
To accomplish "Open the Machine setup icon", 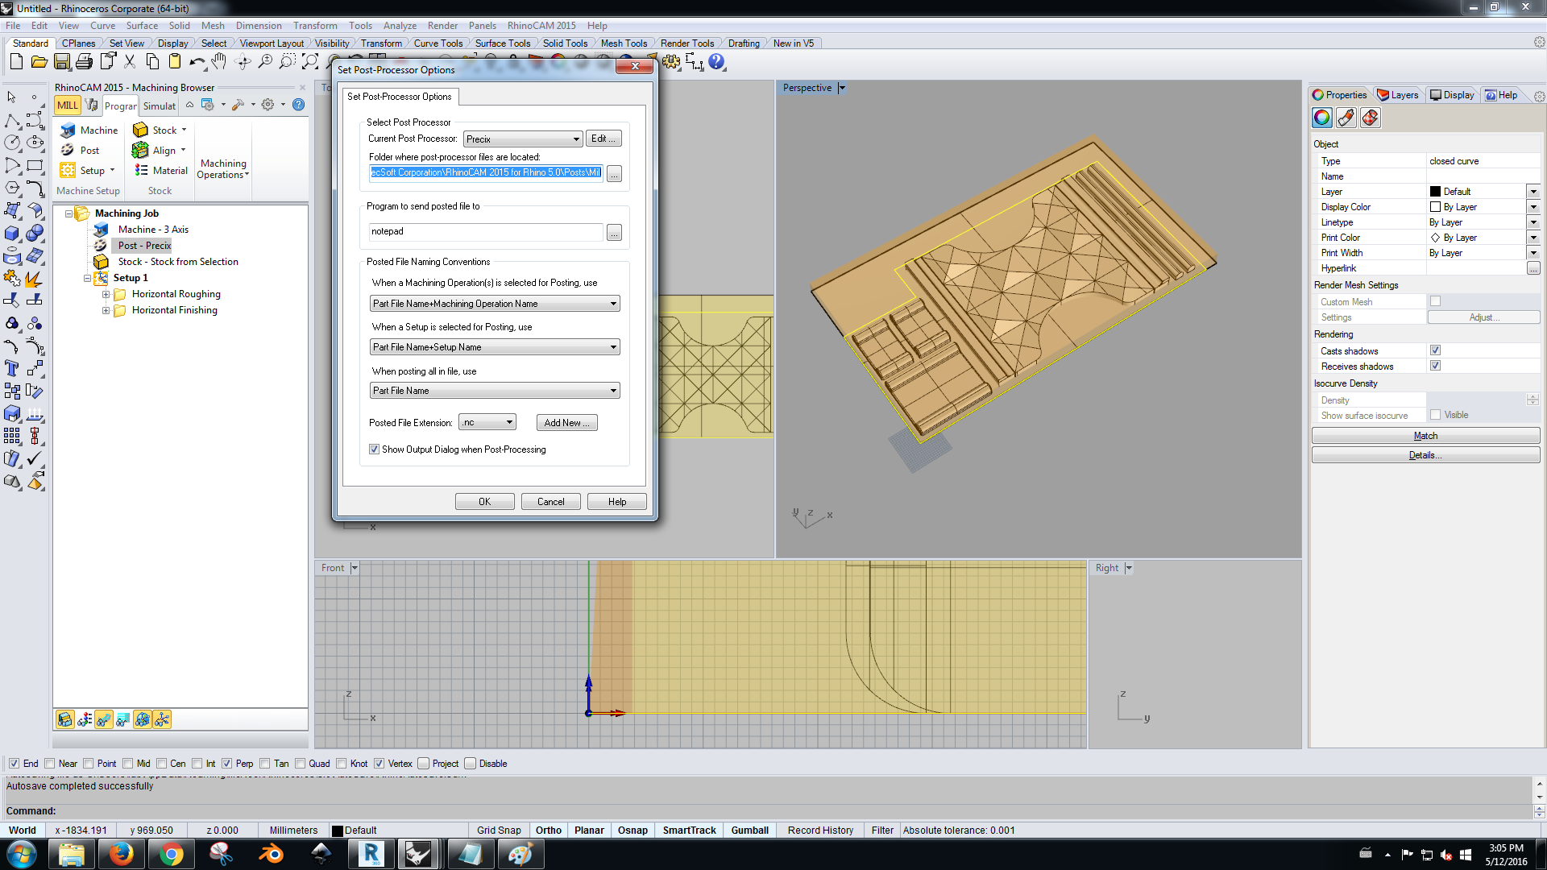I will [x=68, y=130].
